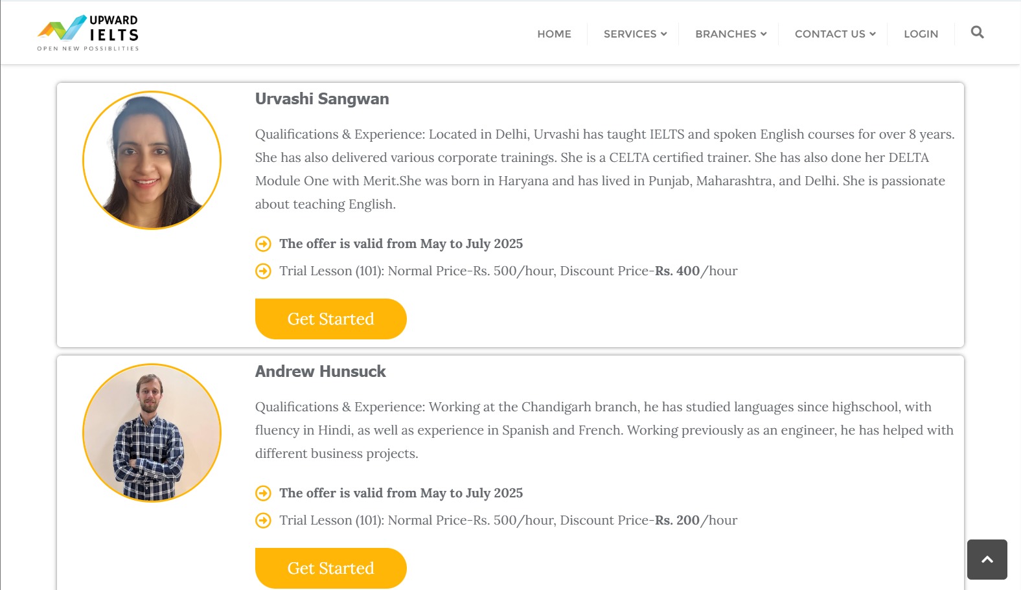Click arrow icon beside Andrew's offer validity
This screenshot has width=1021, height=590.
coord(263,494)
